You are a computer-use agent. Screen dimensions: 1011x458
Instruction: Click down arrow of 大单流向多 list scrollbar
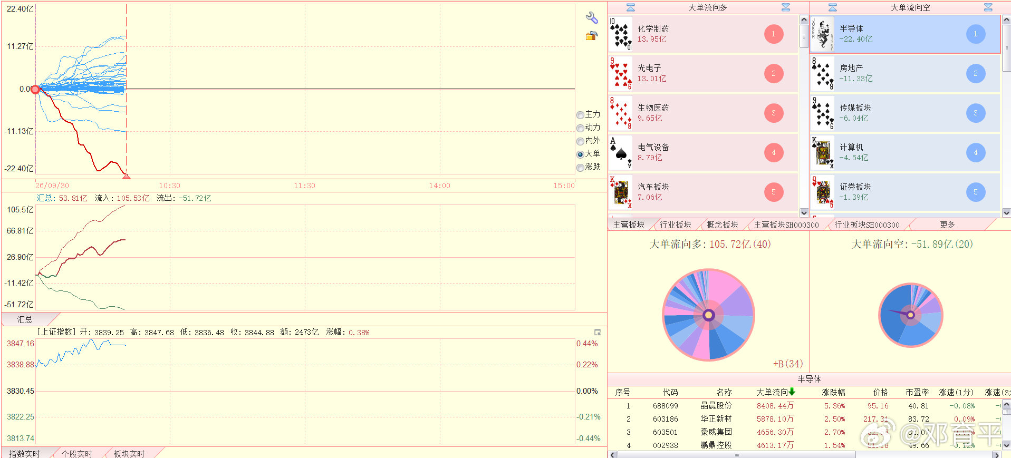pyautogui.click(x=804, y=212)
